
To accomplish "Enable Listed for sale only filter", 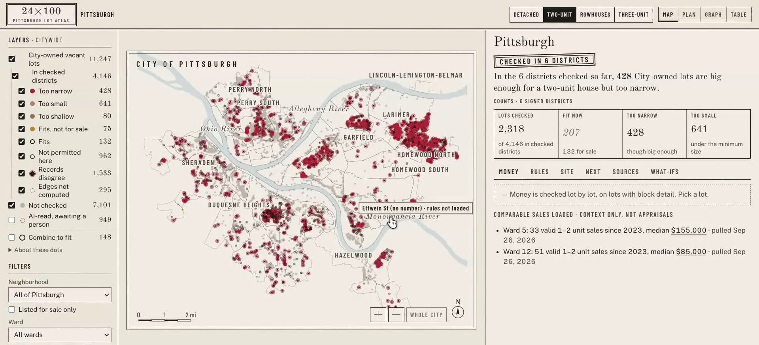I will (x=12, y=309).
